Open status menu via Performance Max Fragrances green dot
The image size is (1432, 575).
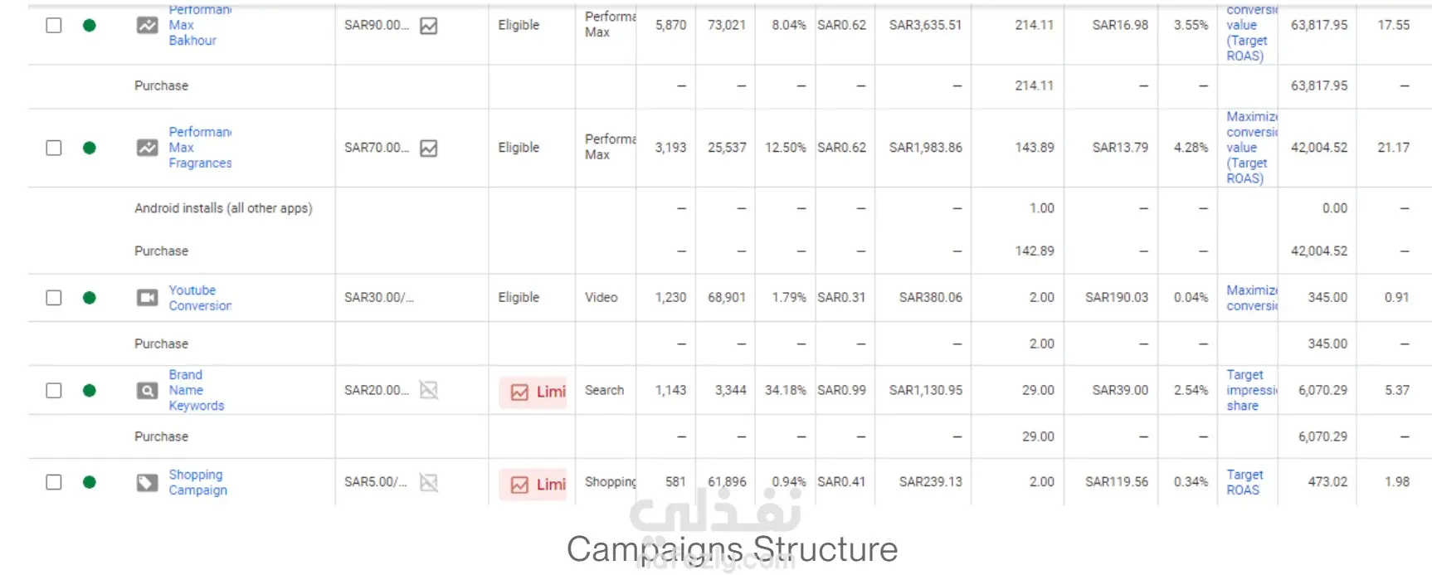coord(90,148)
